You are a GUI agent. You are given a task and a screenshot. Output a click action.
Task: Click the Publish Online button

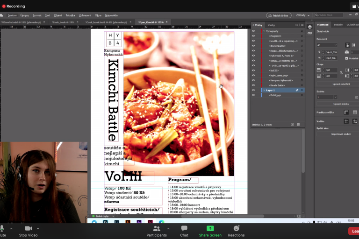279,15
